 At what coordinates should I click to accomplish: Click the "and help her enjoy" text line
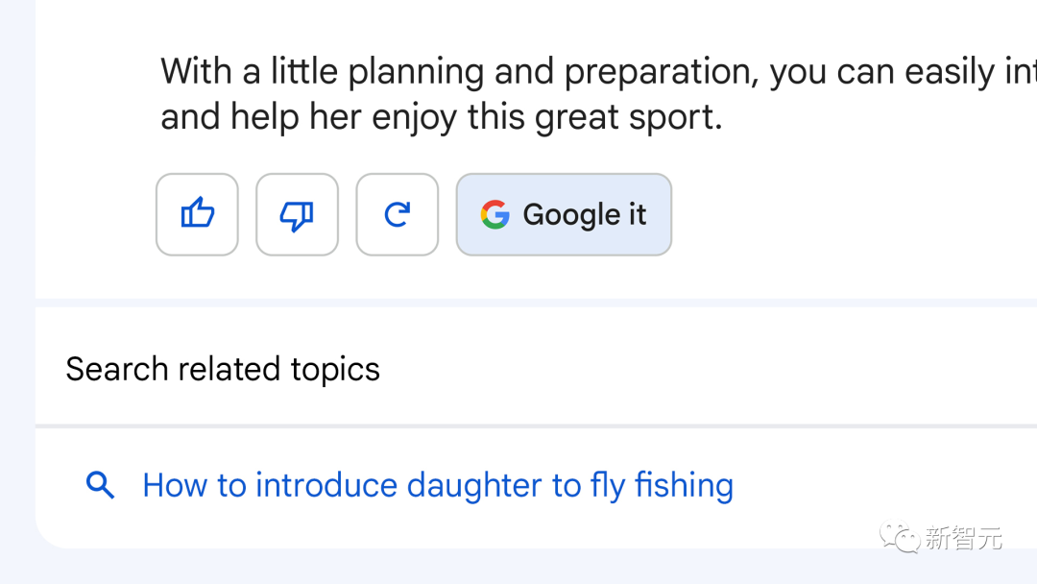pyautogui.click(x=441, y=117)
